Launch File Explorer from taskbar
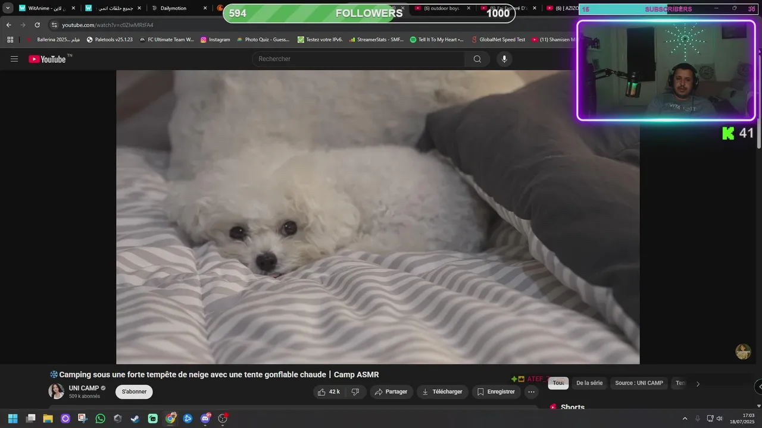This screenshot has width=762, height=428. click(48, 418)
